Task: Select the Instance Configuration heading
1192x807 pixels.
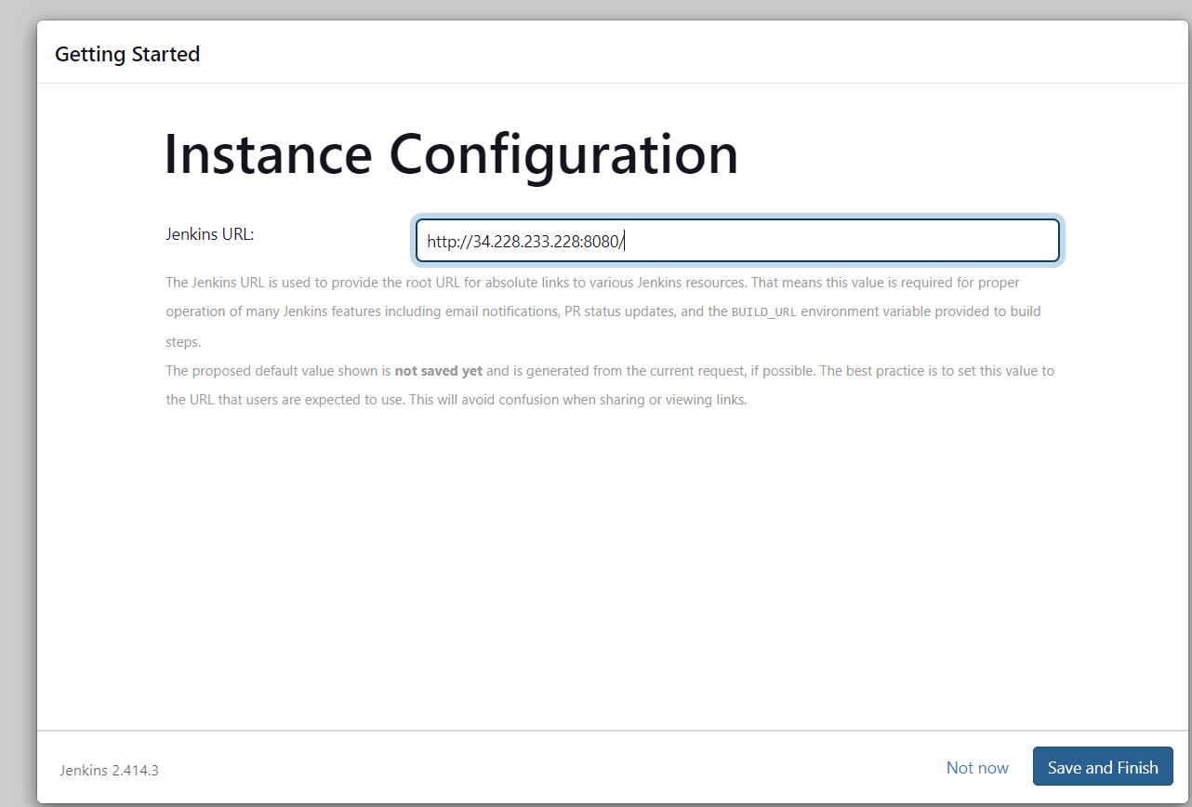Action: (451, 153)
